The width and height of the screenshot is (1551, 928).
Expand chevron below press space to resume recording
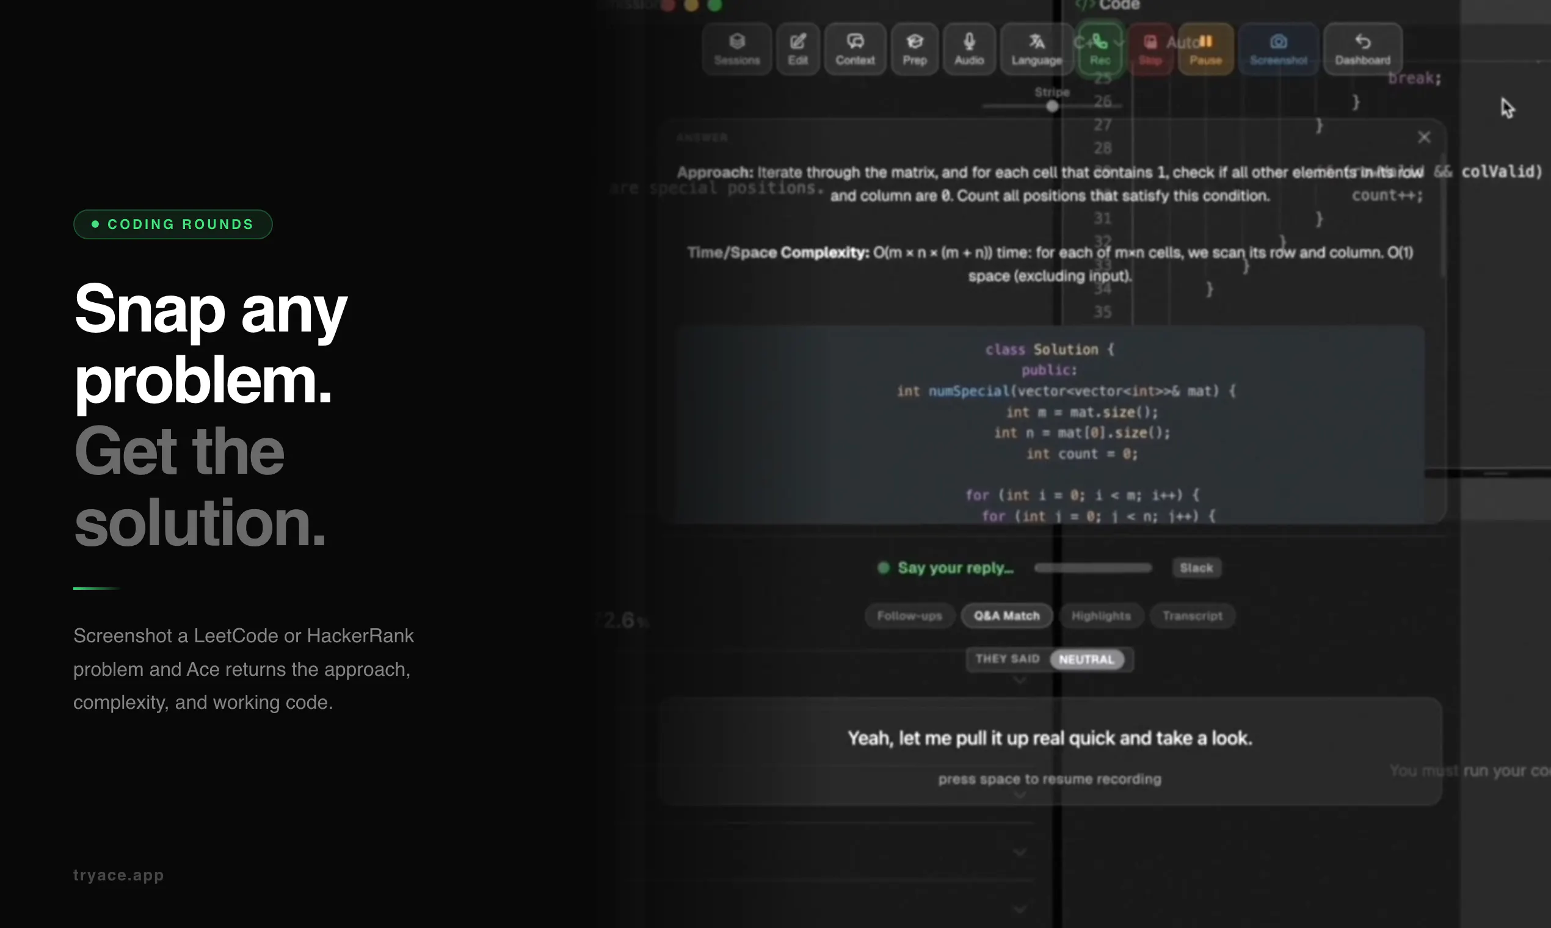click(x=1020, y=796)
